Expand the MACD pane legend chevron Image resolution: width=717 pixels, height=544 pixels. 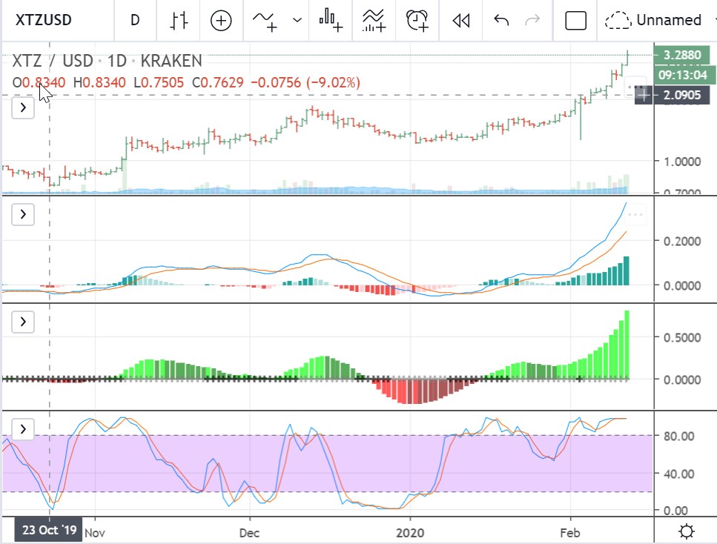[23, 214]
